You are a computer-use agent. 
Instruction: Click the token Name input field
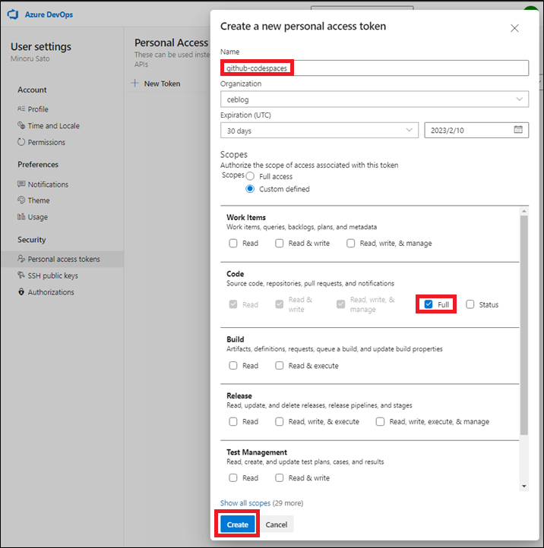click(x=375, y=68)
